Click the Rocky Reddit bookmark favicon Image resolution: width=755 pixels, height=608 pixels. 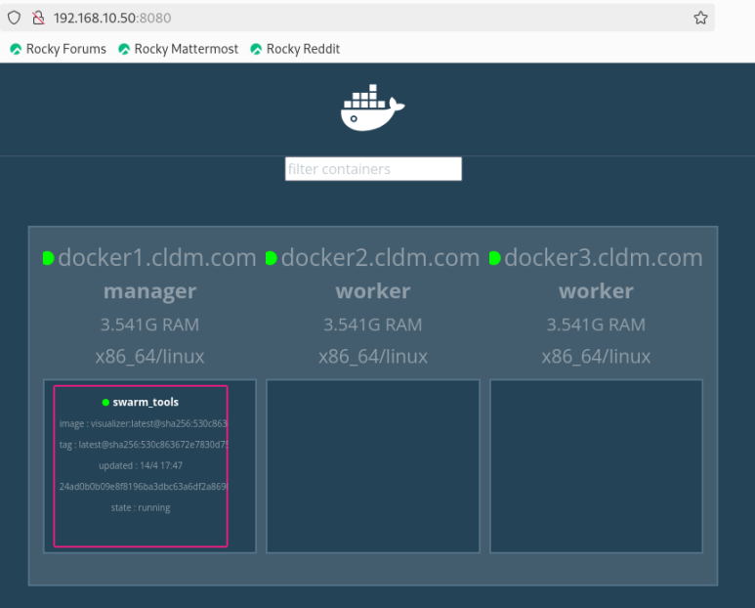pos(256,49)
